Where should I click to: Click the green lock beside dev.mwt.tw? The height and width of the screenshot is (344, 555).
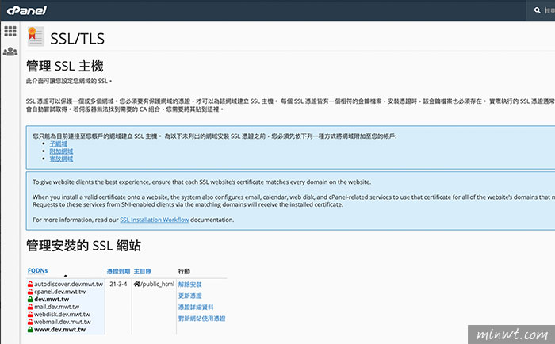[x=30, y=299]
